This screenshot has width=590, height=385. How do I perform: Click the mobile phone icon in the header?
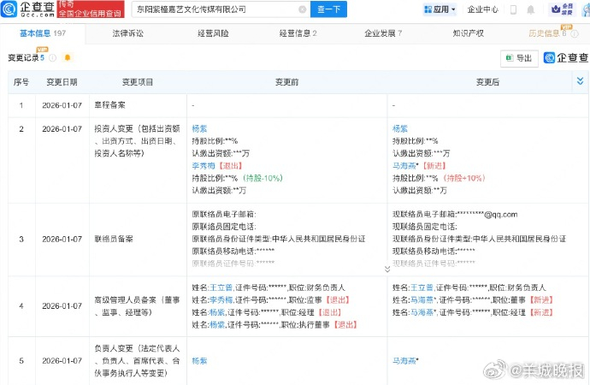click(513, 9)
